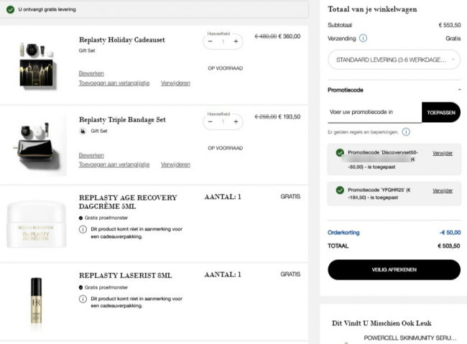Open the standaard levering dropdown
Image resolution: width=467 pixels, height=344 pixels.
tap(394, 60)
